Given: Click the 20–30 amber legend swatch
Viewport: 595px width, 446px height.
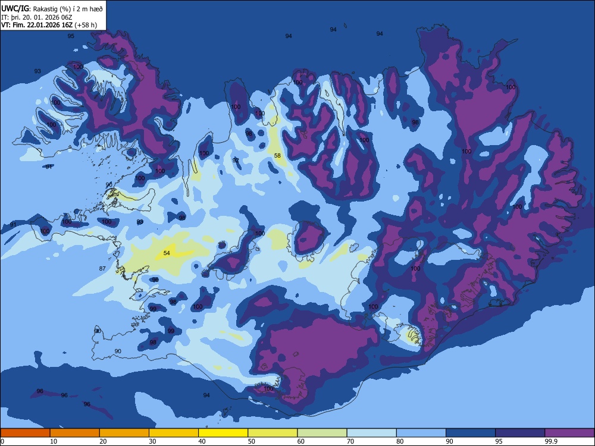Looking at the screenshot, I should (124, 433).
